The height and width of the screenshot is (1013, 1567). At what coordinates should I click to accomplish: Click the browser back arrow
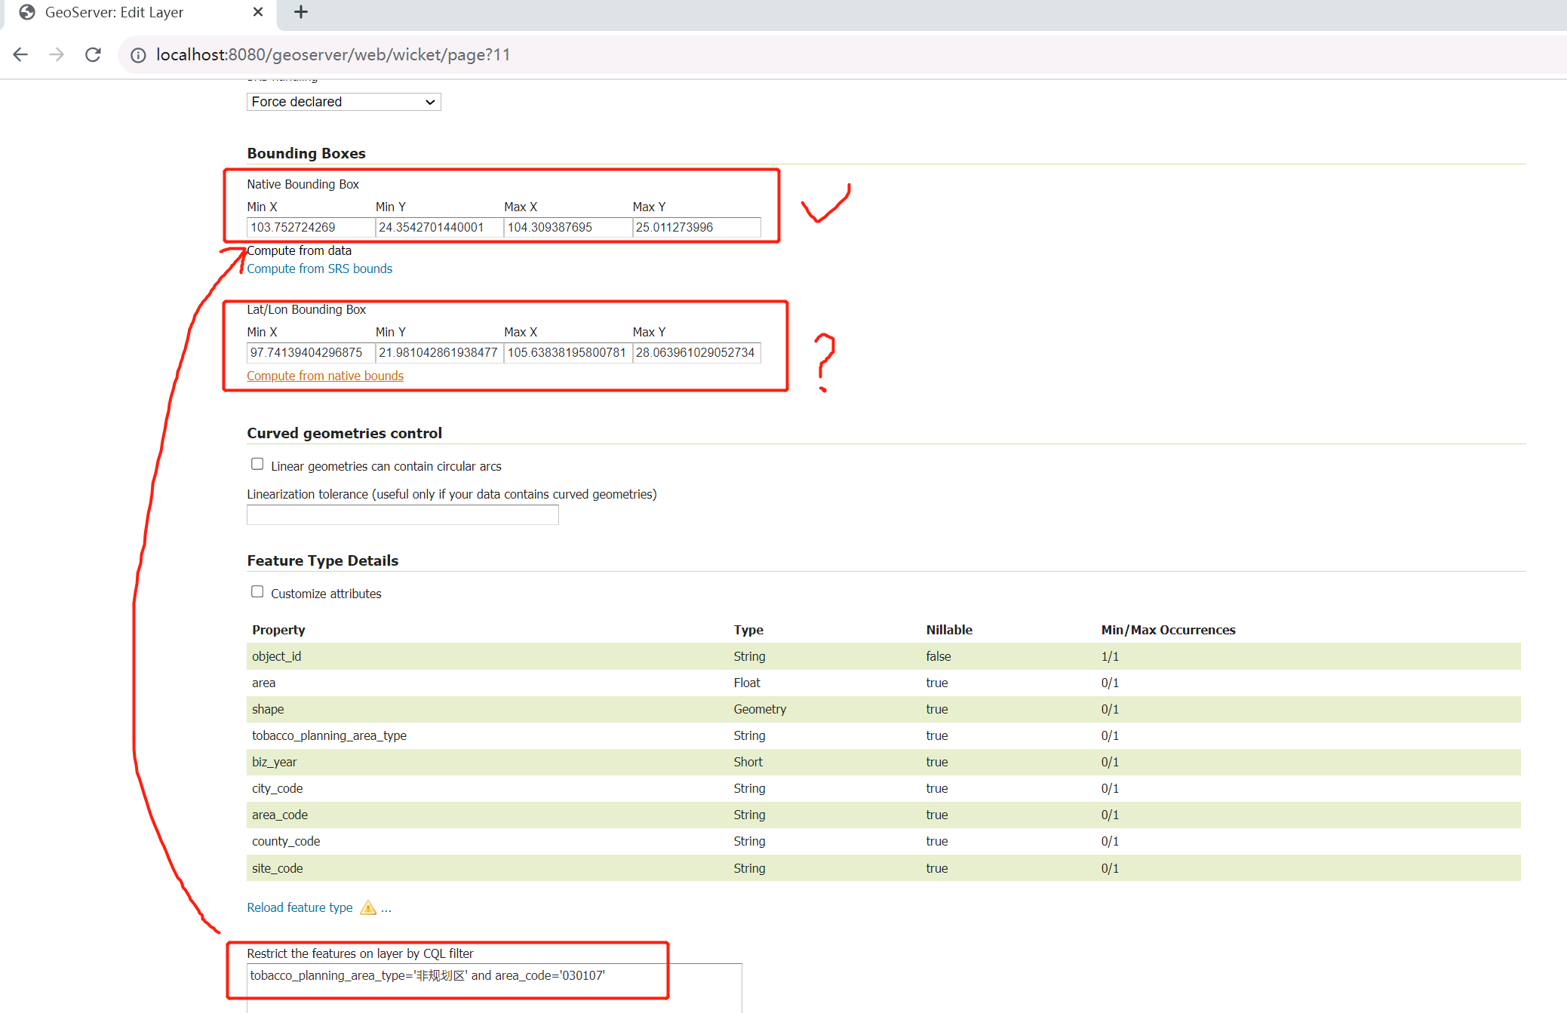(x=20, y=54)
